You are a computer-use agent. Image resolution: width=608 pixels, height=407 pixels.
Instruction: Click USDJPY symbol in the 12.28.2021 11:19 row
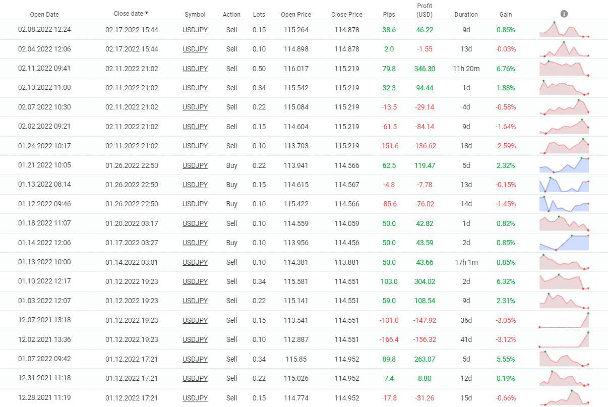coord(195,398)
